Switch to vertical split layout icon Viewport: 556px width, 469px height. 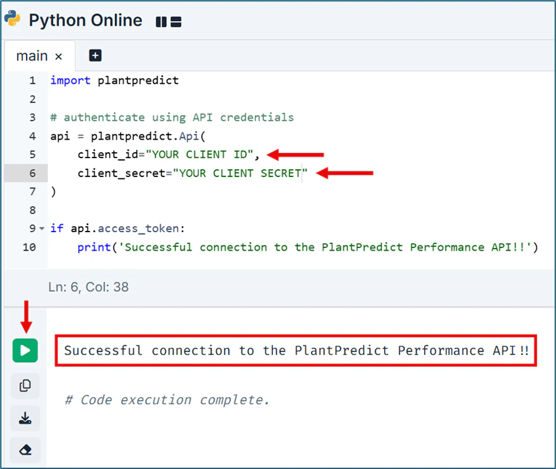pos(161,22)
